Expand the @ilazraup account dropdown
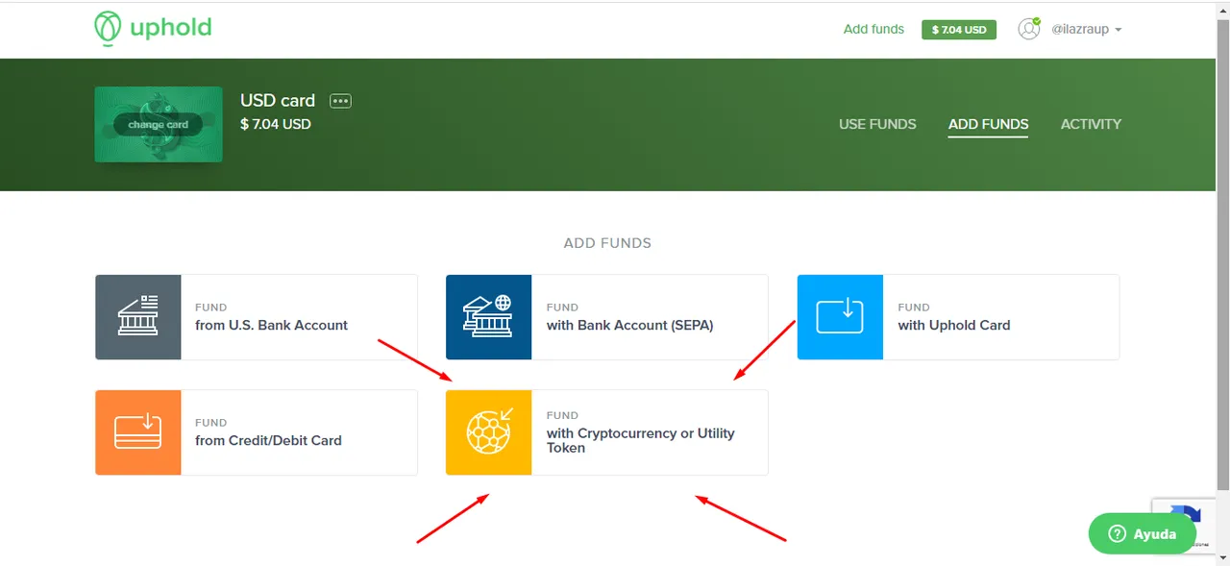The width and height of the screenshot is (1230, 566). (x=1087, y=30)
